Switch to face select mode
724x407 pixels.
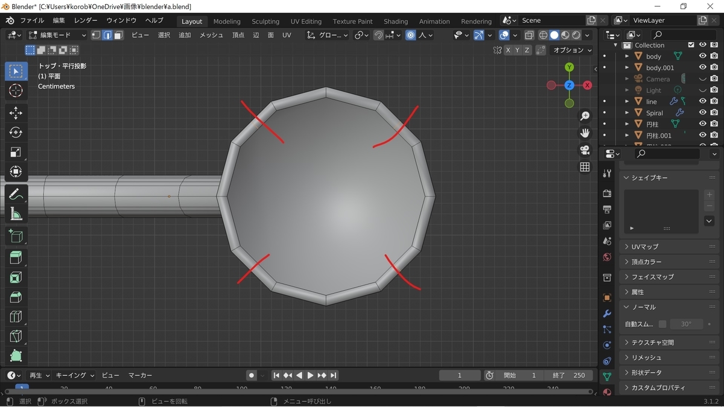118,35
